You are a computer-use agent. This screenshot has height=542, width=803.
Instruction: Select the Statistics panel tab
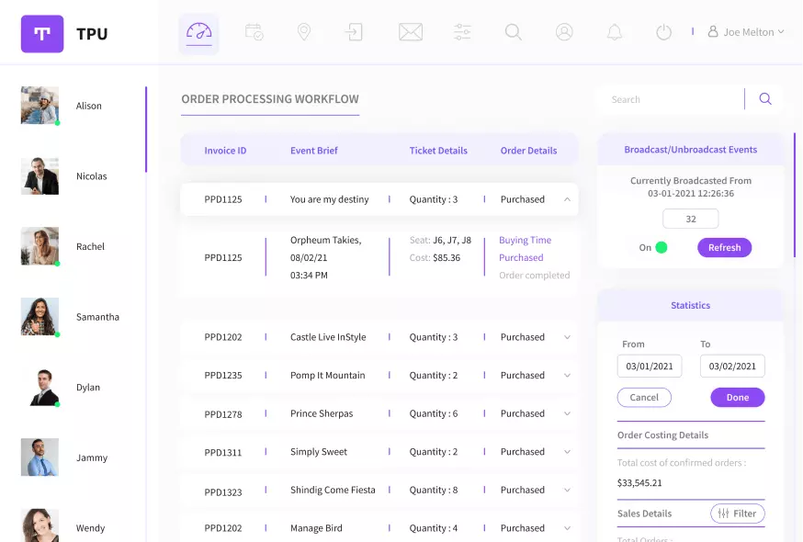(x=690, y=305)
